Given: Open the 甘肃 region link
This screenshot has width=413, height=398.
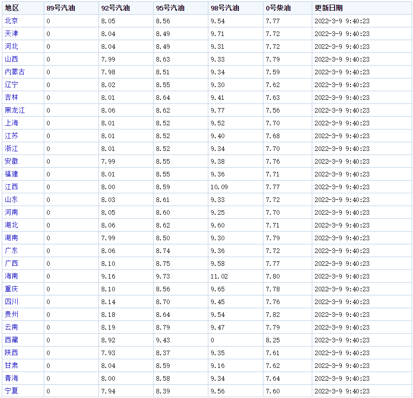Looking at the screenshot, I should point(11,366).
